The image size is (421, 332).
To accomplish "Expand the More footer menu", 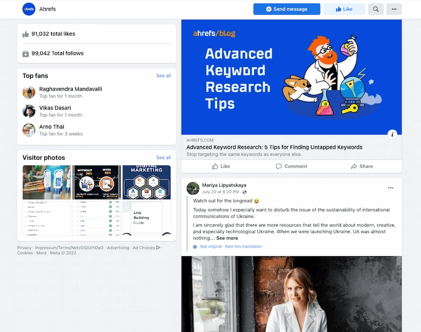I will point(42,253).
